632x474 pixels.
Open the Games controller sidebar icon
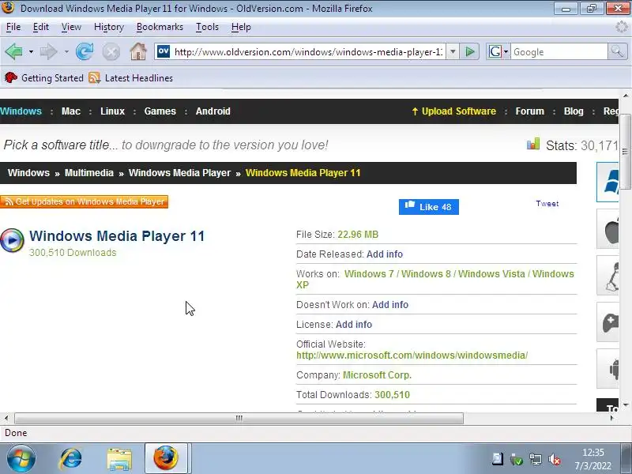click(608, 322)
